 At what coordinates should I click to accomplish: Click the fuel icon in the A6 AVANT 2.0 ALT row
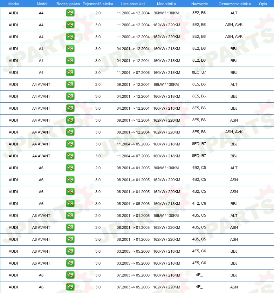point(70,216)
